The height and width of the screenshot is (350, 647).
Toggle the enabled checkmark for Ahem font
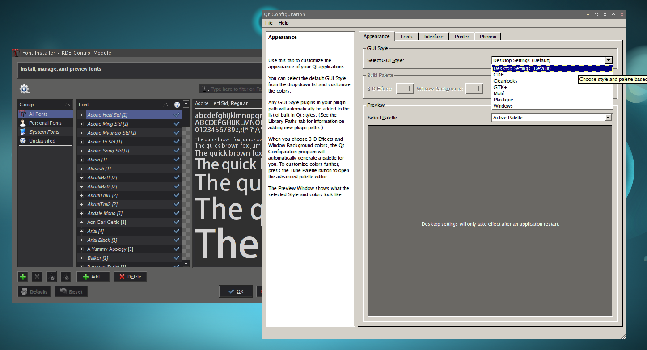(x=177, y=160)
